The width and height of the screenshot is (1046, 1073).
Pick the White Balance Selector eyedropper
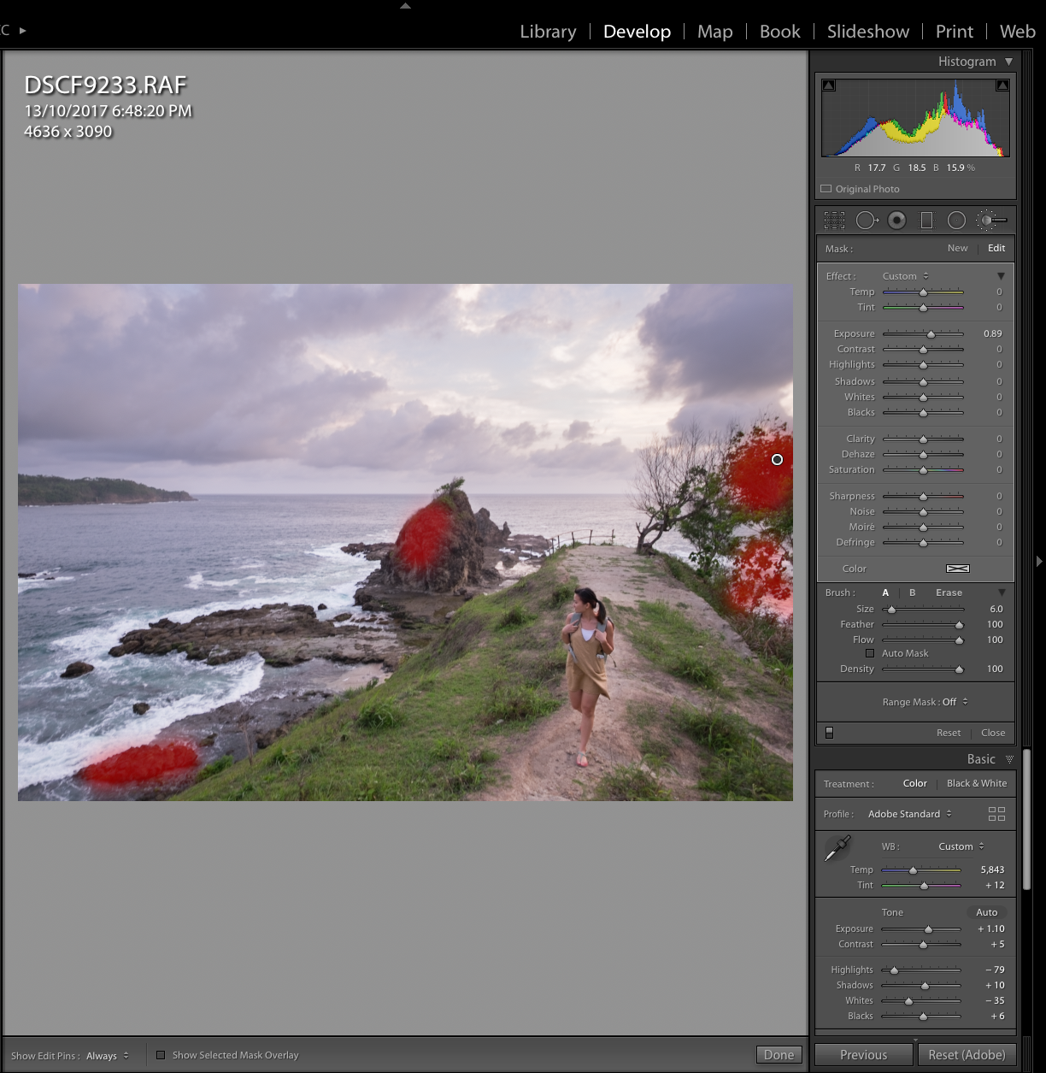click(x=837, y=849)
